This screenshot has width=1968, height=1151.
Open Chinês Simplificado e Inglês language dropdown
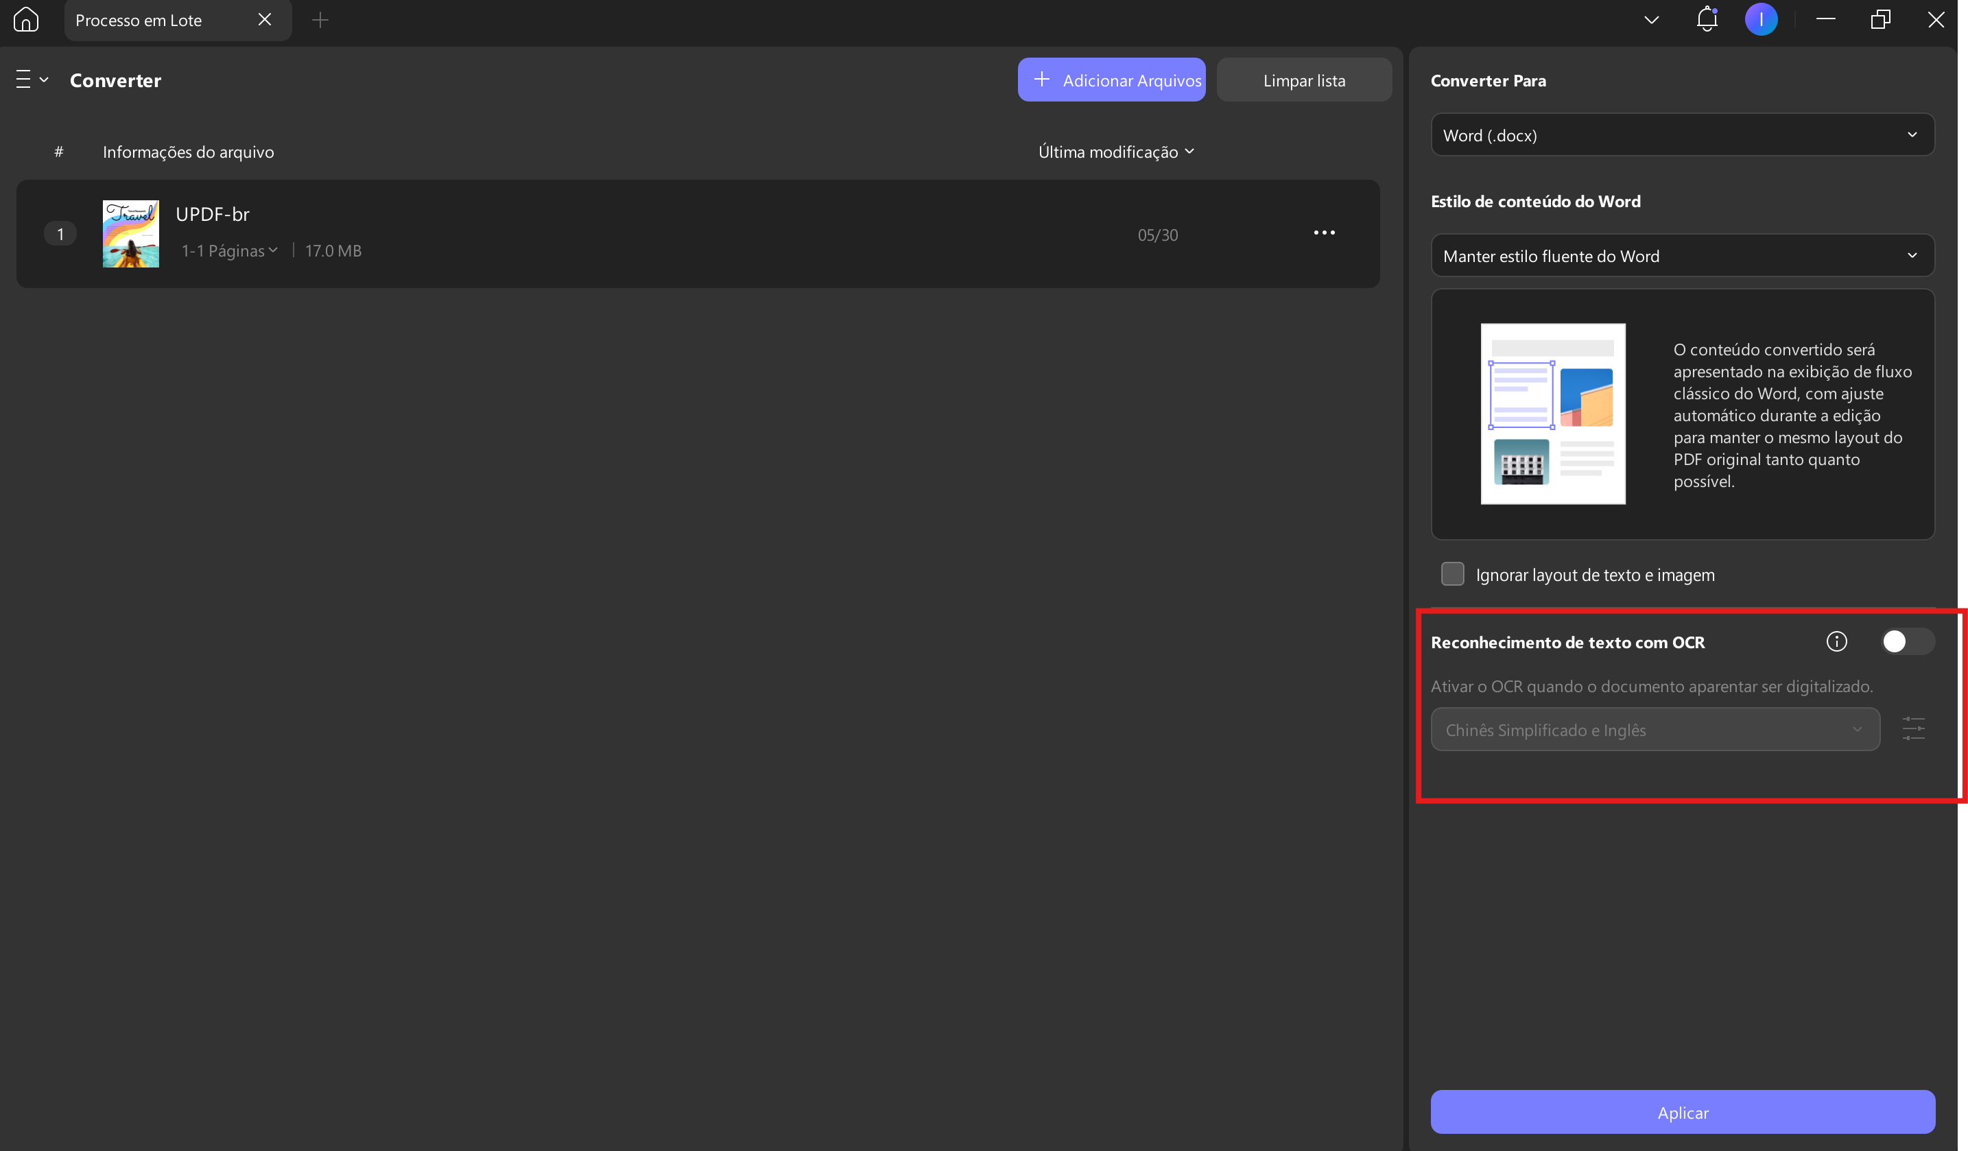tap(1655, 729)
